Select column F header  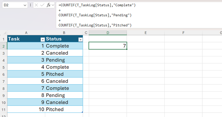[x=183, y=33]
